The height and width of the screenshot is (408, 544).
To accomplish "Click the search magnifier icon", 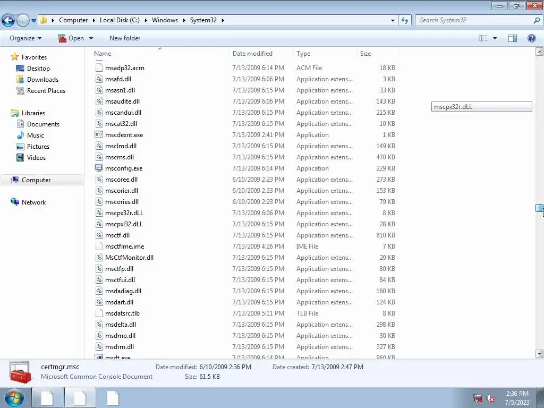I will point(537,20).
